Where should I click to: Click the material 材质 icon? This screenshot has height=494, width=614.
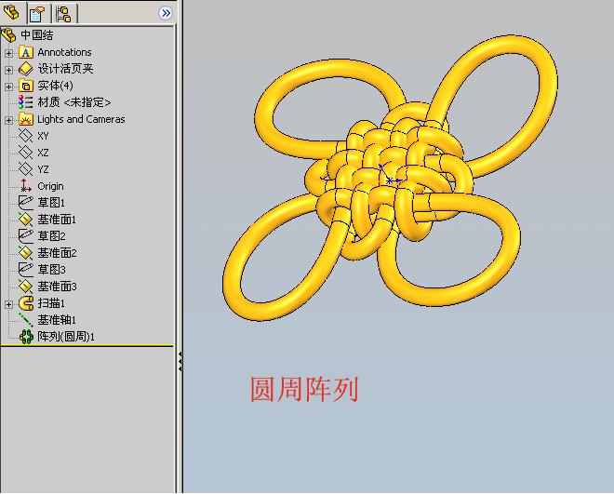(x=26, y=102)
